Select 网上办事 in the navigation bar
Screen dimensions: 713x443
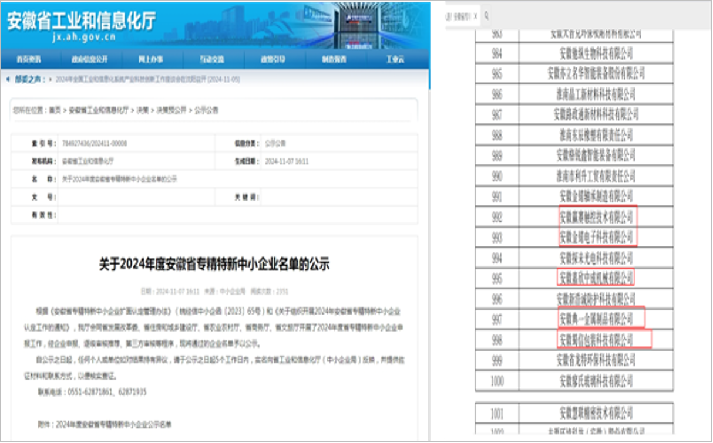pos(150,59)
